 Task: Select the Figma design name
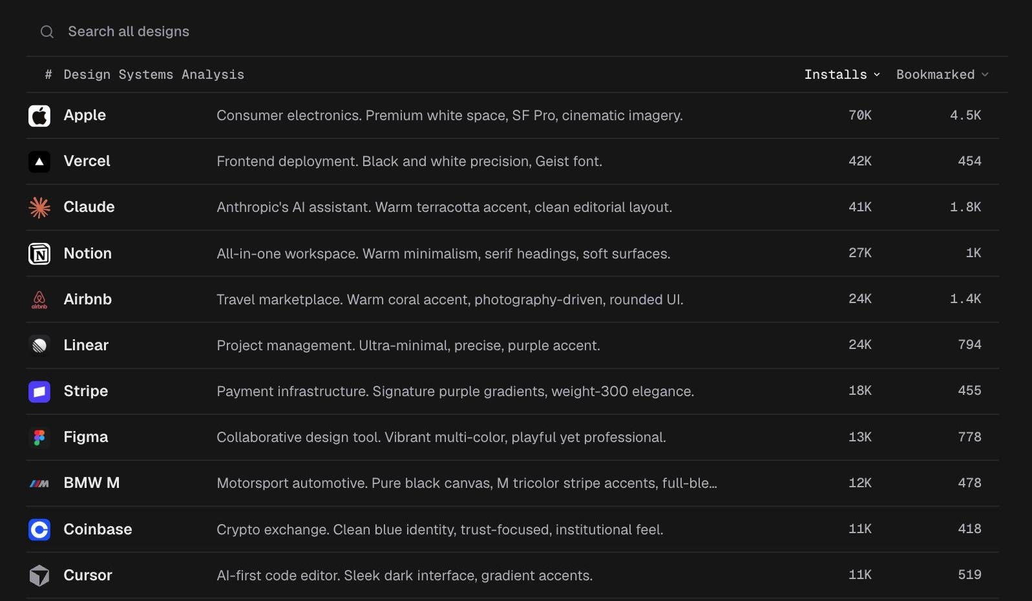coord(85,437)
